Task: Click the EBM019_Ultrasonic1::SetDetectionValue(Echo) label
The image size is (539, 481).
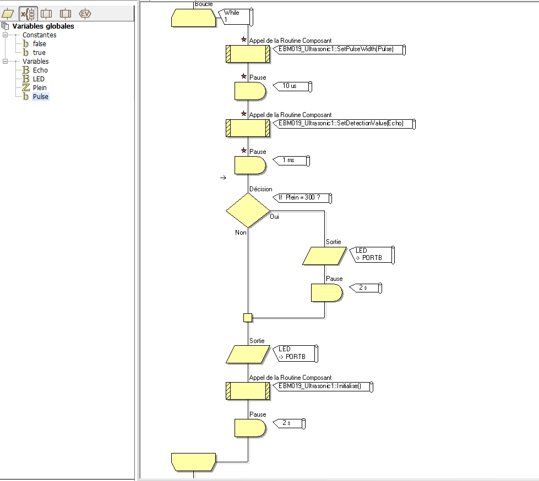Action: (344, 124)
